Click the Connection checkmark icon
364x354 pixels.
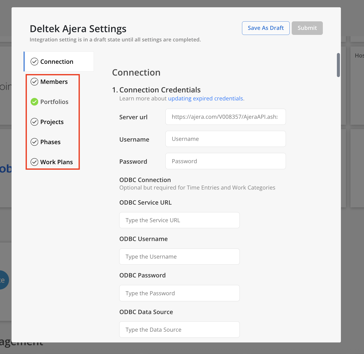tap(34, 62)
